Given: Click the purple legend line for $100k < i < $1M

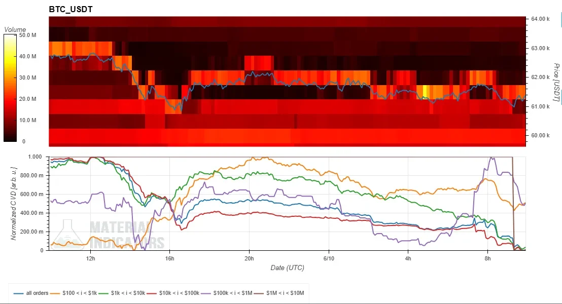Looking at the screenshot, I should click(x=205, y=293).
